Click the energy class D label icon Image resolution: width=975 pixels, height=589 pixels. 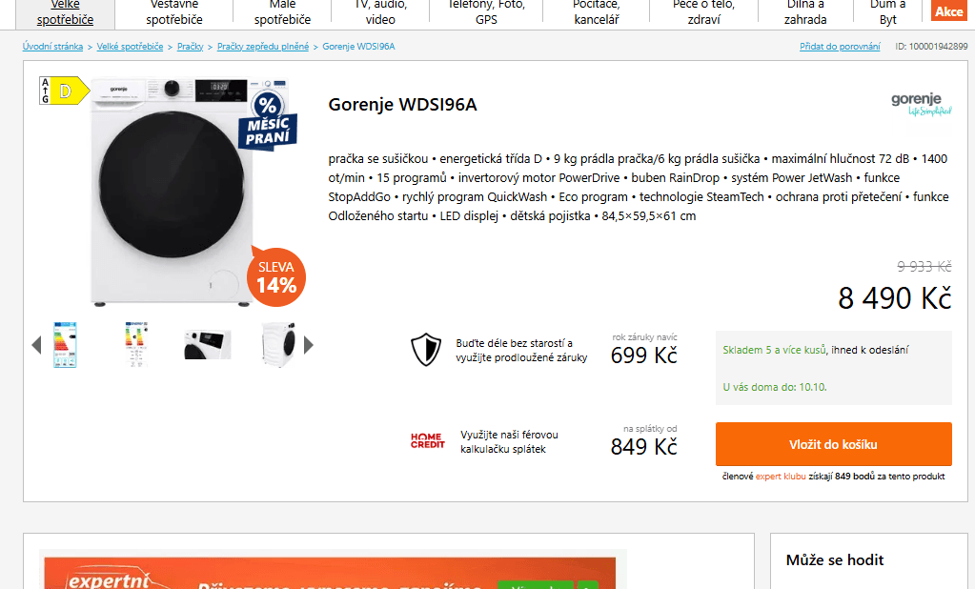[x=64, y=91]
